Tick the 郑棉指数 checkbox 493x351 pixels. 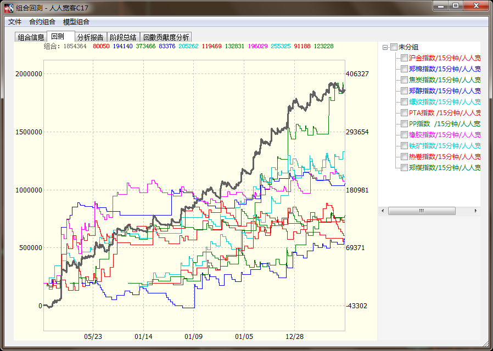click(404, 69)
